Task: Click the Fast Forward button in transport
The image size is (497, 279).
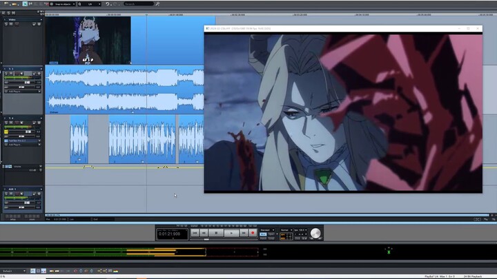Action: coord(244,233)
